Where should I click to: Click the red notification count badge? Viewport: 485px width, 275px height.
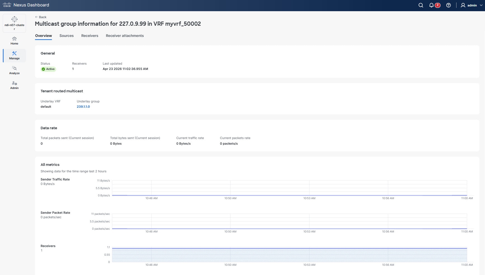tap(437, 5)
